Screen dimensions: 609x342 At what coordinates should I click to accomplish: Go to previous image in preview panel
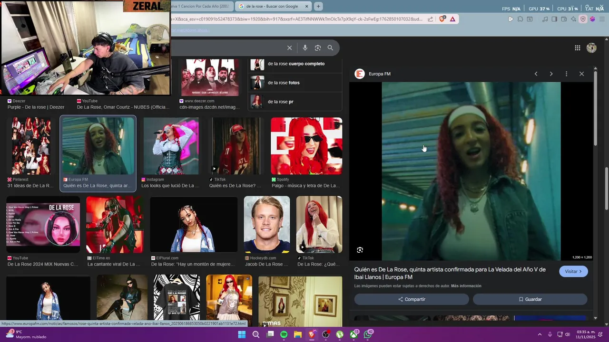(x=536, y=74)
